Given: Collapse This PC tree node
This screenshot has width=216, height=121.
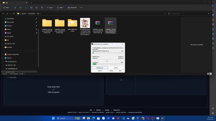Looking at the screenshot, I should click(3, 58).
